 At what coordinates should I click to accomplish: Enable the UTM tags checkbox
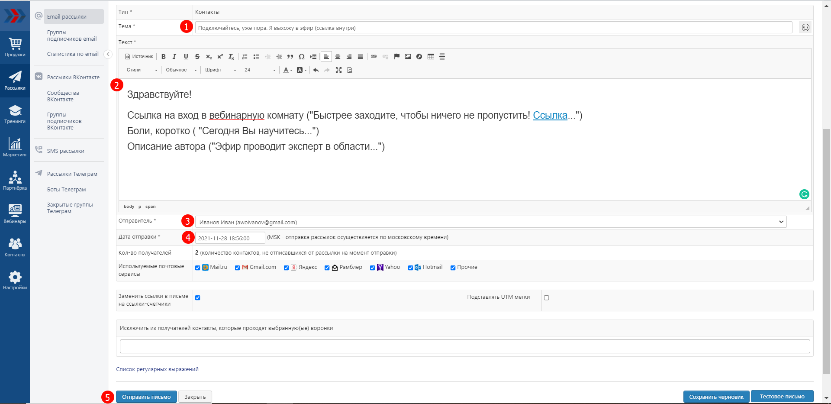click(546, 298)
